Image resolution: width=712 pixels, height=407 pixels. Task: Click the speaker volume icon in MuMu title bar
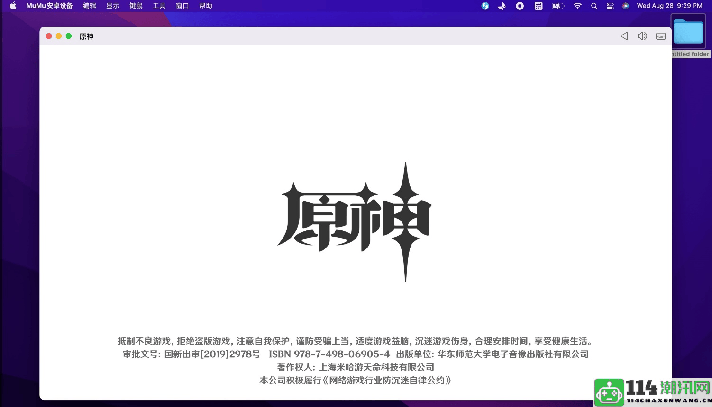click(642, 36)
